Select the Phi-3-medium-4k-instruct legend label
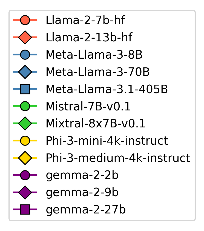Image resolution: width=204 pixels, height=231 pixels. tap(118, 158)
